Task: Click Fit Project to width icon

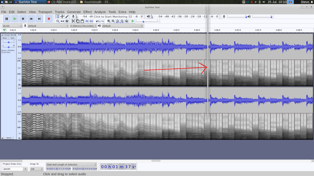Action: [122, 21]
